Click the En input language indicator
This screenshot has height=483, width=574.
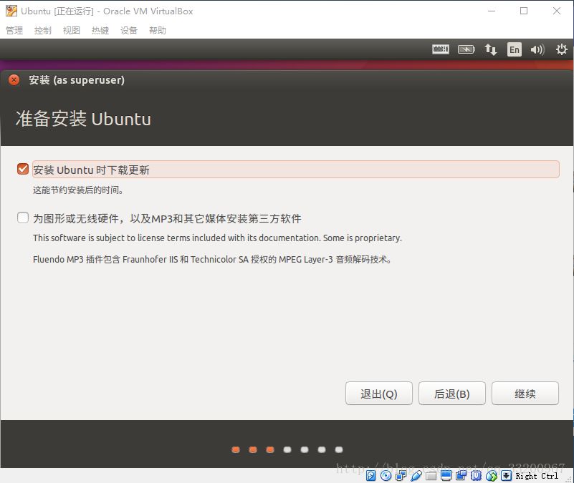pyautogui.click(x=515, y=49)
